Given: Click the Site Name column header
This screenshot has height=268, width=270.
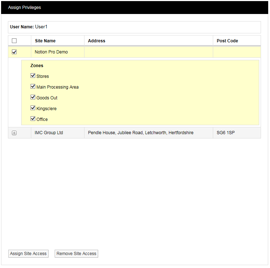Looking at the screenshot, I should coord(45,41).
